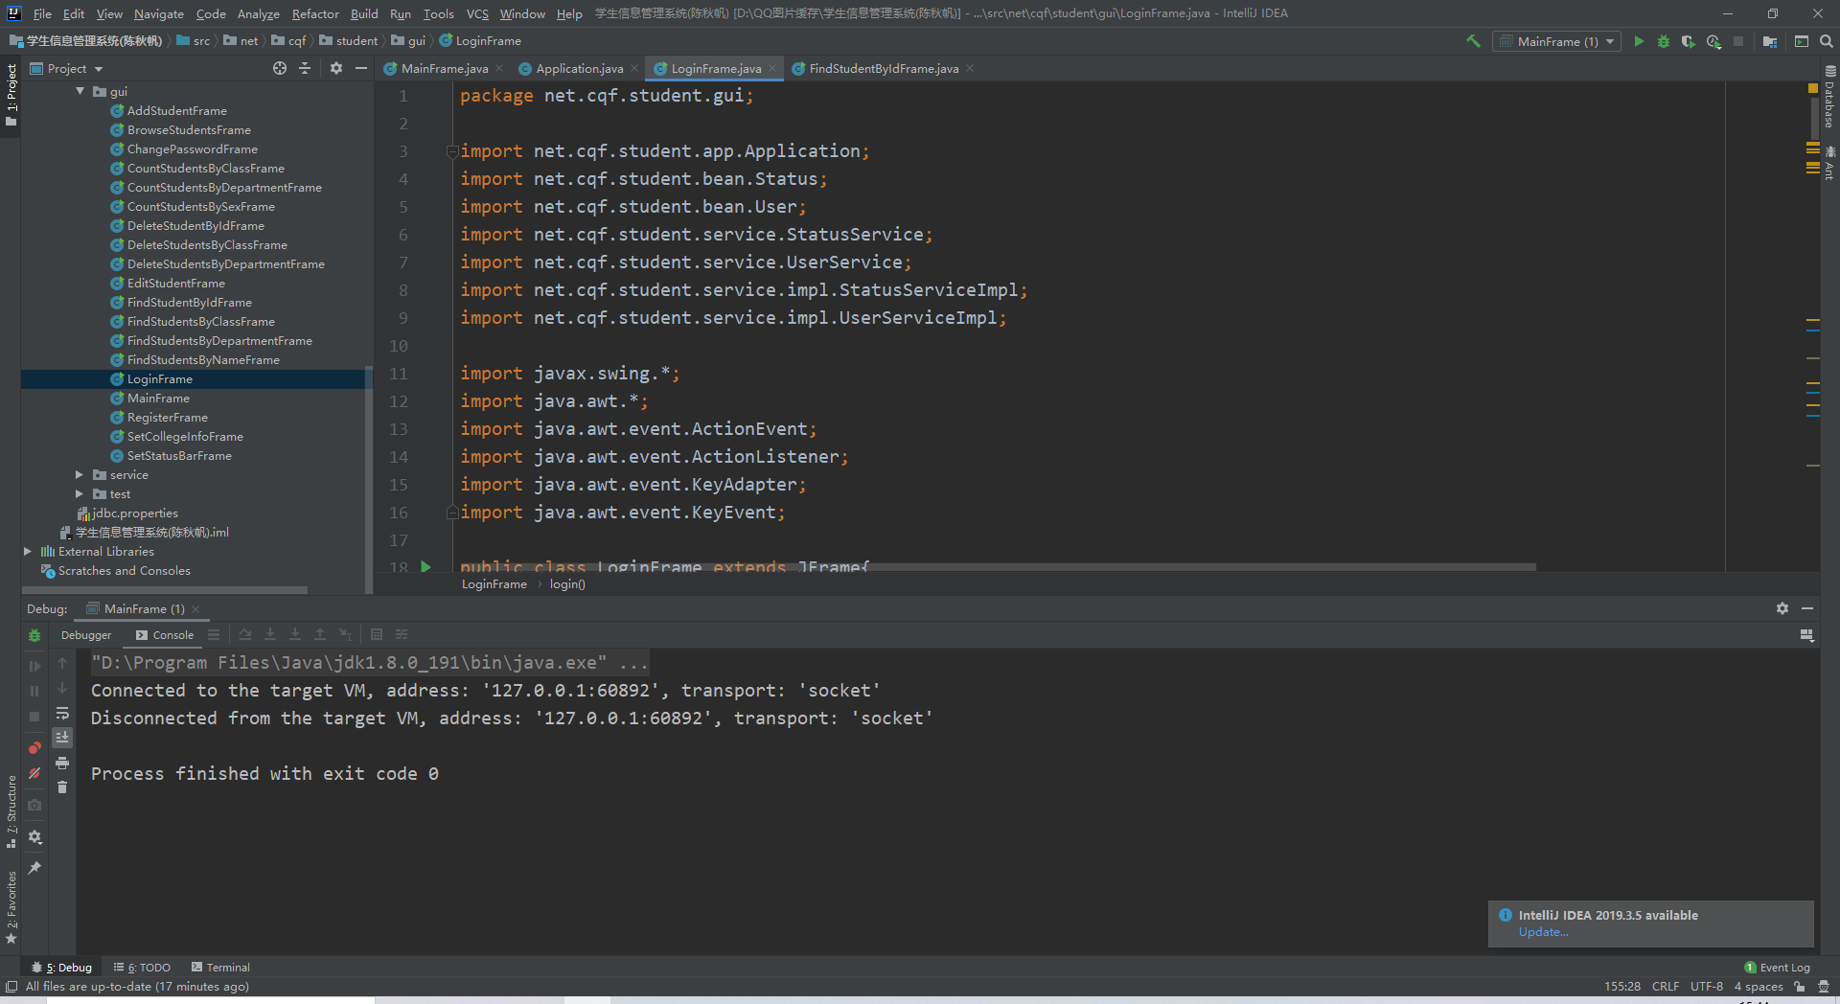Run the MainFrame configuration with the green play icon

coord(1639,41)
